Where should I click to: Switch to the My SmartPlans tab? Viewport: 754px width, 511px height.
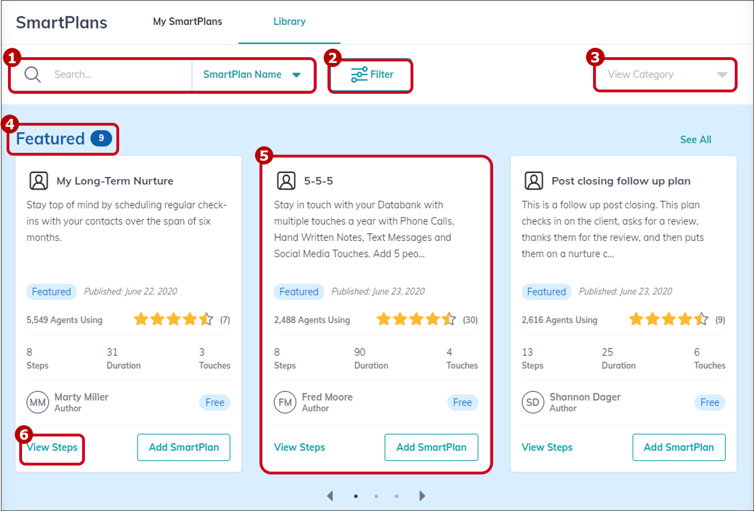[187, 21]
